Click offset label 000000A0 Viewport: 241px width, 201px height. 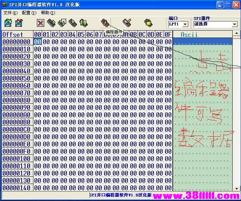(17, 115)
